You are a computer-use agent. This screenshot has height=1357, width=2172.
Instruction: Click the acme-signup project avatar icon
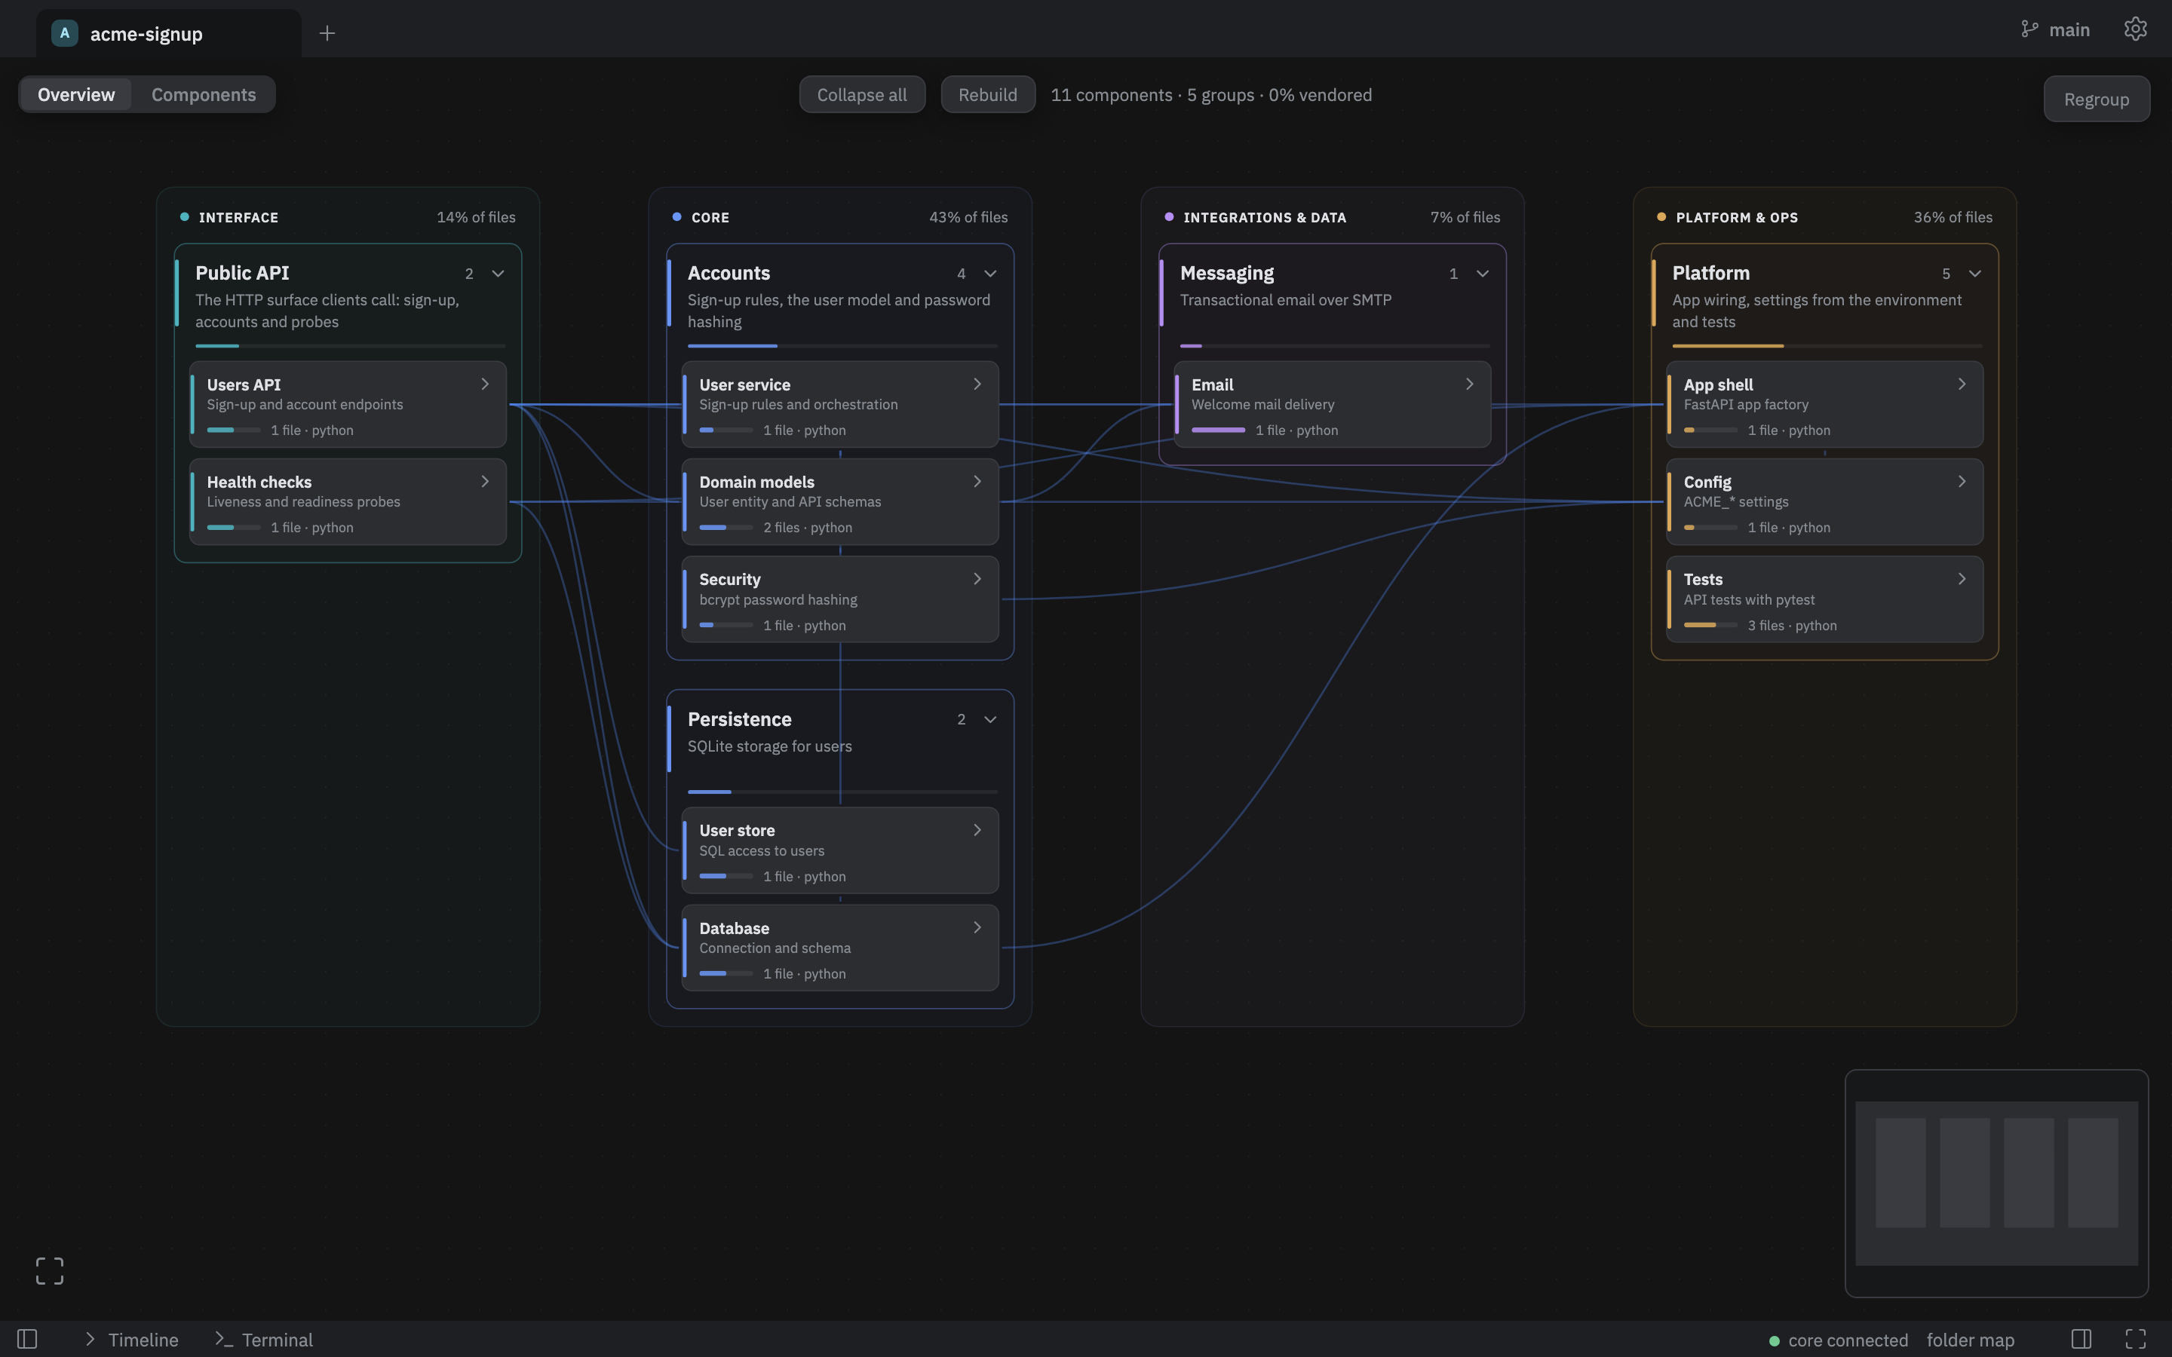pyautogui.click(x=65, y=33)
